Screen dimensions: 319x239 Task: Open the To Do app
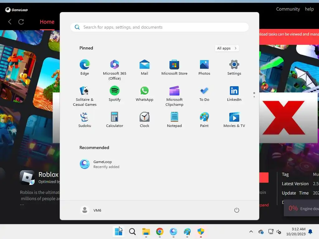click(x=204, y=94)
